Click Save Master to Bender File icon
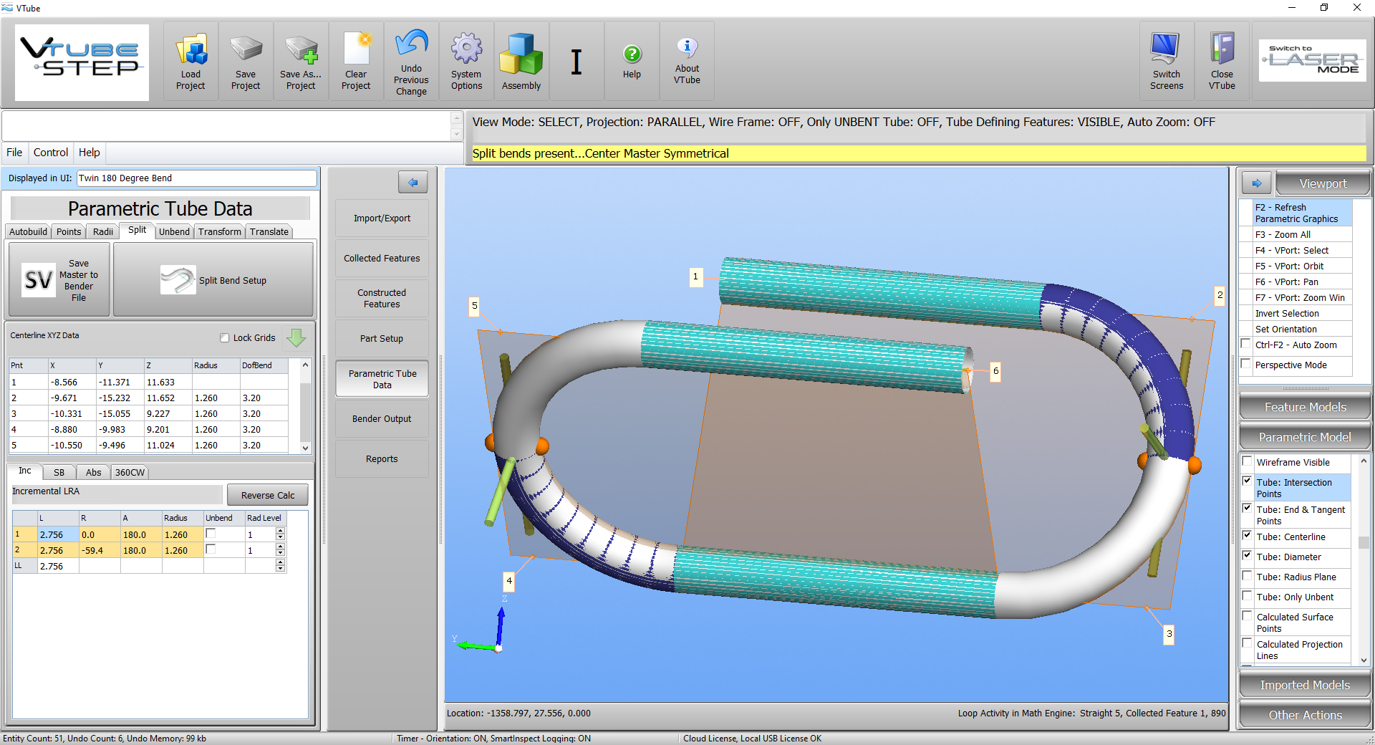Viewport: 1375px width, 745px height. pyautogui.click(x=39, y=280)
